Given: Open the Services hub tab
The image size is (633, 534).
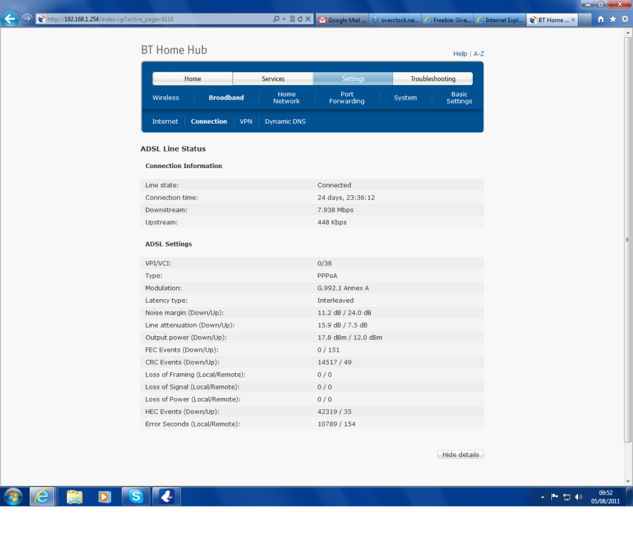Looking at the screenshot, I should point(273,78).
